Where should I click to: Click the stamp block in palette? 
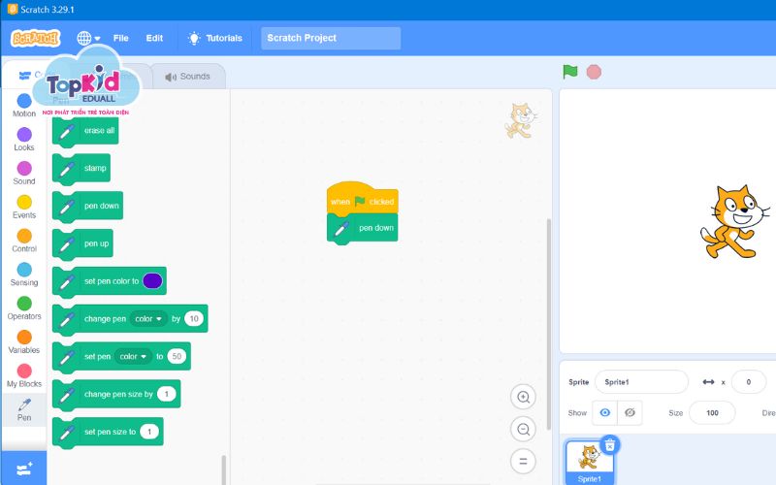pos(81,169)
